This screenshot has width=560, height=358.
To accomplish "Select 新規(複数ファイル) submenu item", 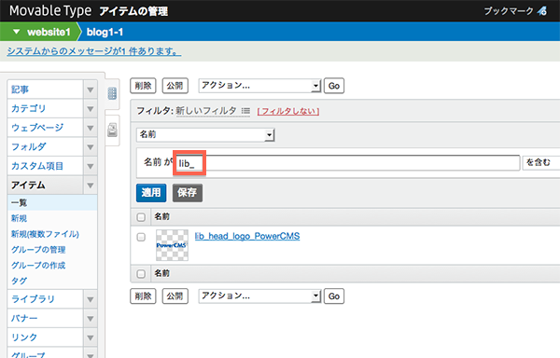I will pyautogui.click(x=45, y=234).
